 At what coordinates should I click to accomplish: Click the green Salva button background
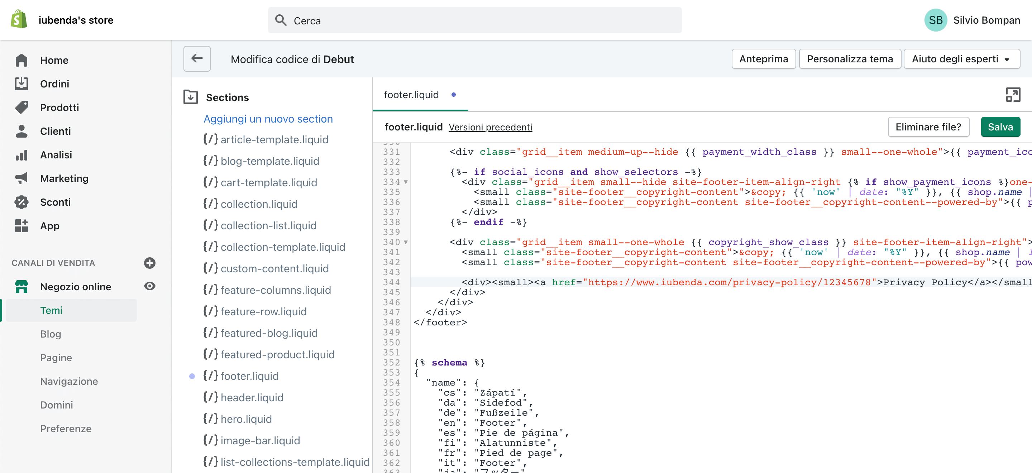(1000, 126)
